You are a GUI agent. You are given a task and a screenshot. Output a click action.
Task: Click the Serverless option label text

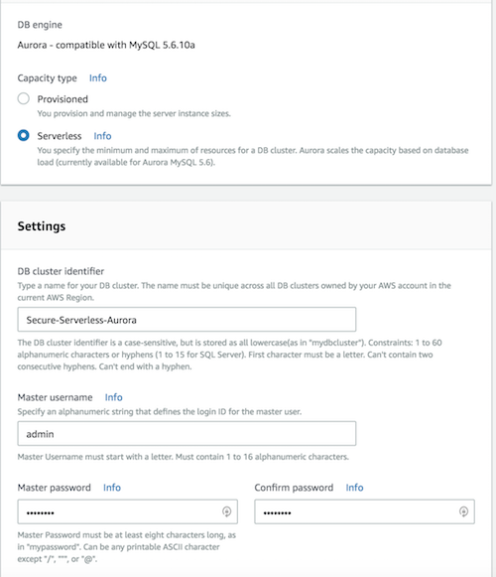click(x=60, y=136)
